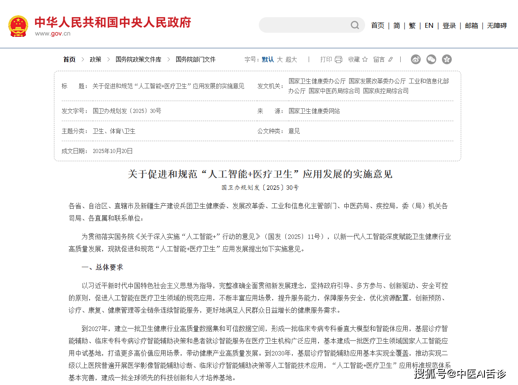This screenshot has height=385, width=518.
Task: Share the document to Weibo
Action: click(x=416, y=59)
